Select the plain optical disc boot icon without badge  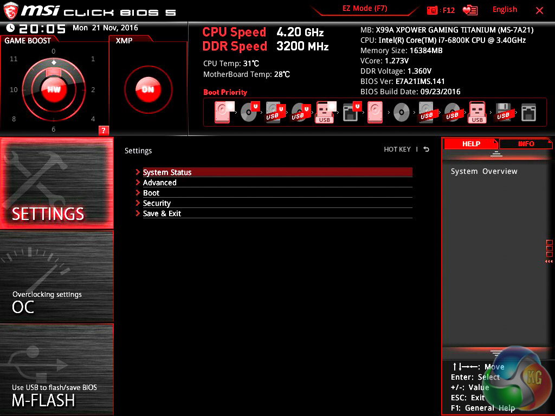click(401, 113)
